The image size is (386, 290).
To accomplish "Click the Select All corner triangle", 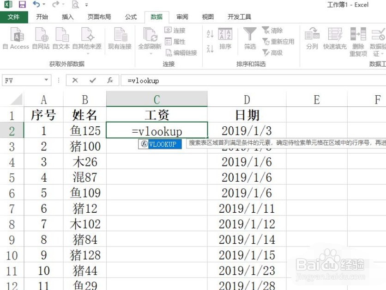I will (17, 99).
